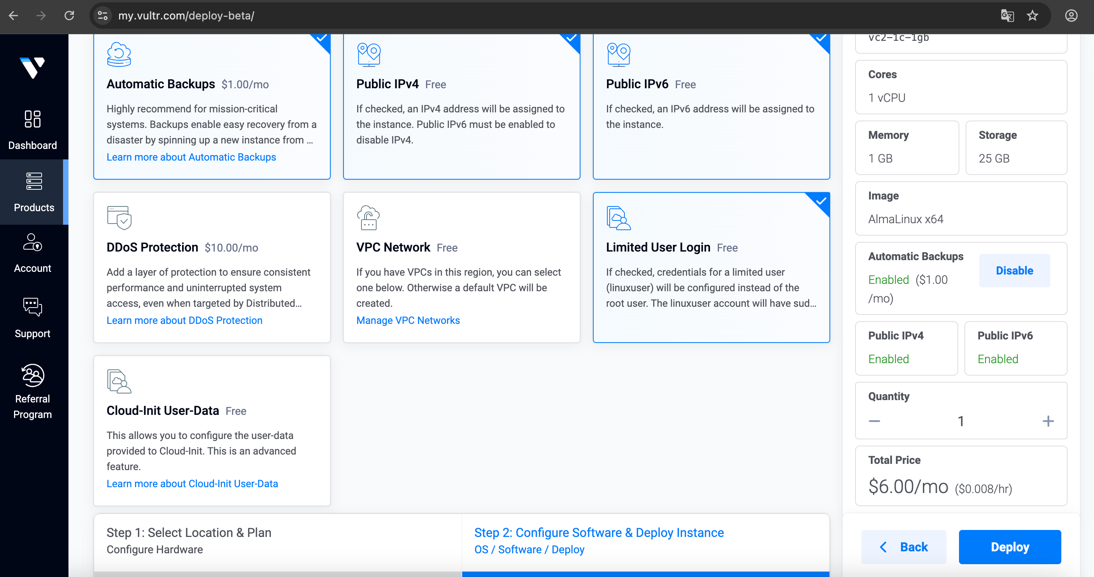Viewport: 1094px width, 577px height.
Task: Bookmark the page with the star icon
Action: click(1032, 16)
